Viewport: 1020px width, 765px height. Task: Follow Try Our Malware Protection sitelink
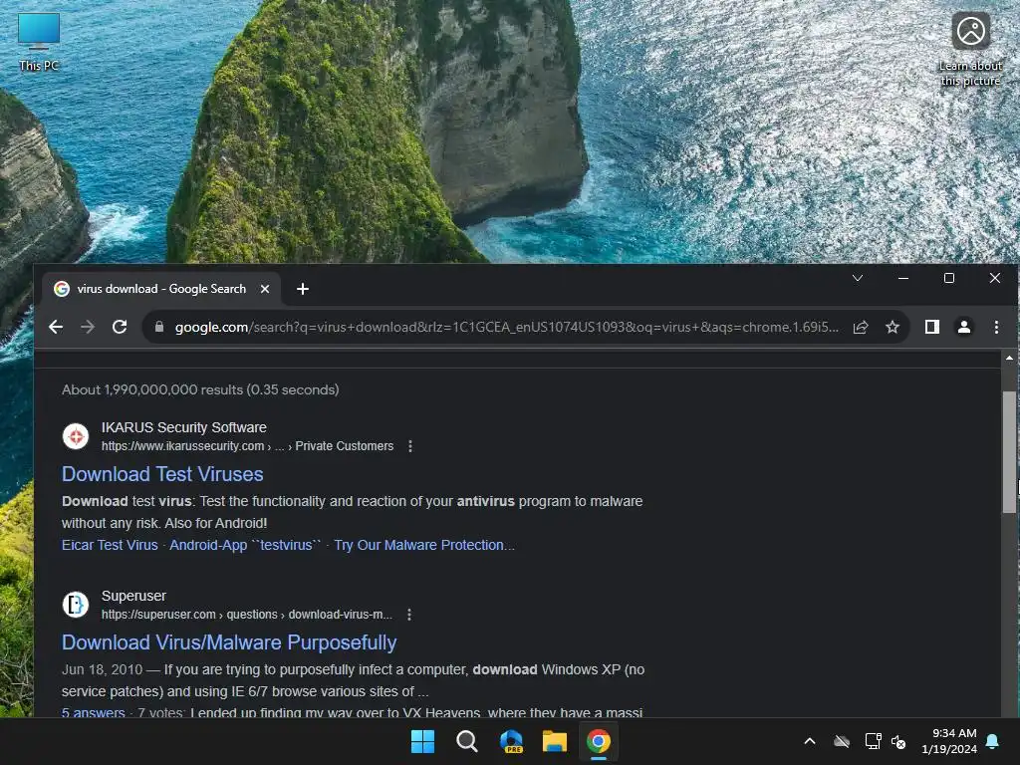click(424, 545)
